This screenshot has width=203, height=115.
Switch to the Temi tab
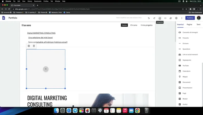coord(198,25)
